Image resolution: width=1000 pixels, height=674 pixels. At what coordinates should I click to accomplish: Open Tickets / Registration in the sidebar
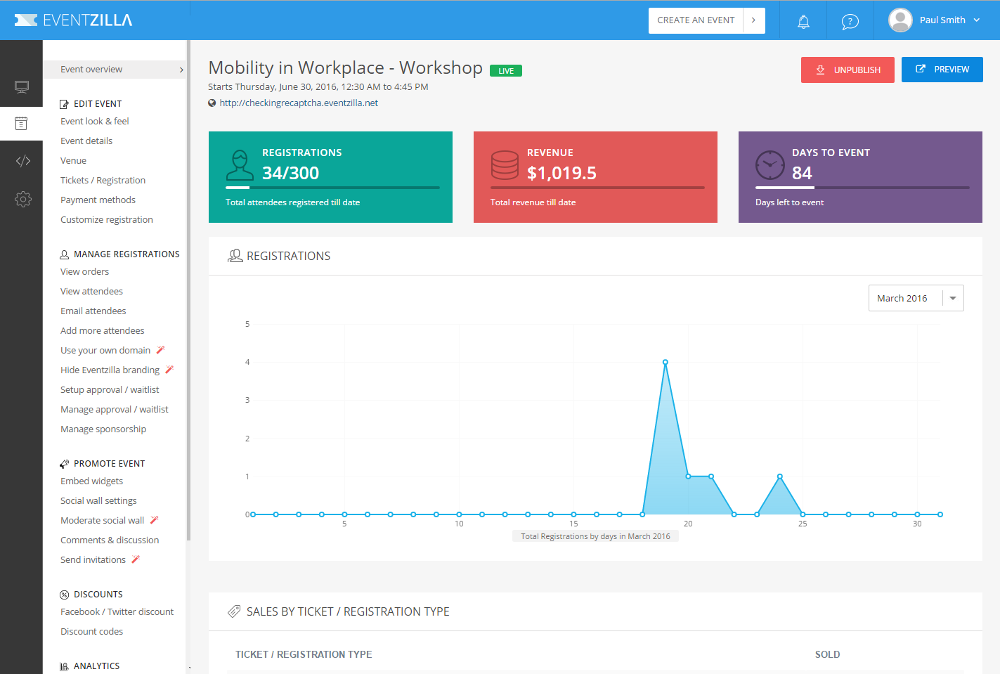[x=103, y=181]
